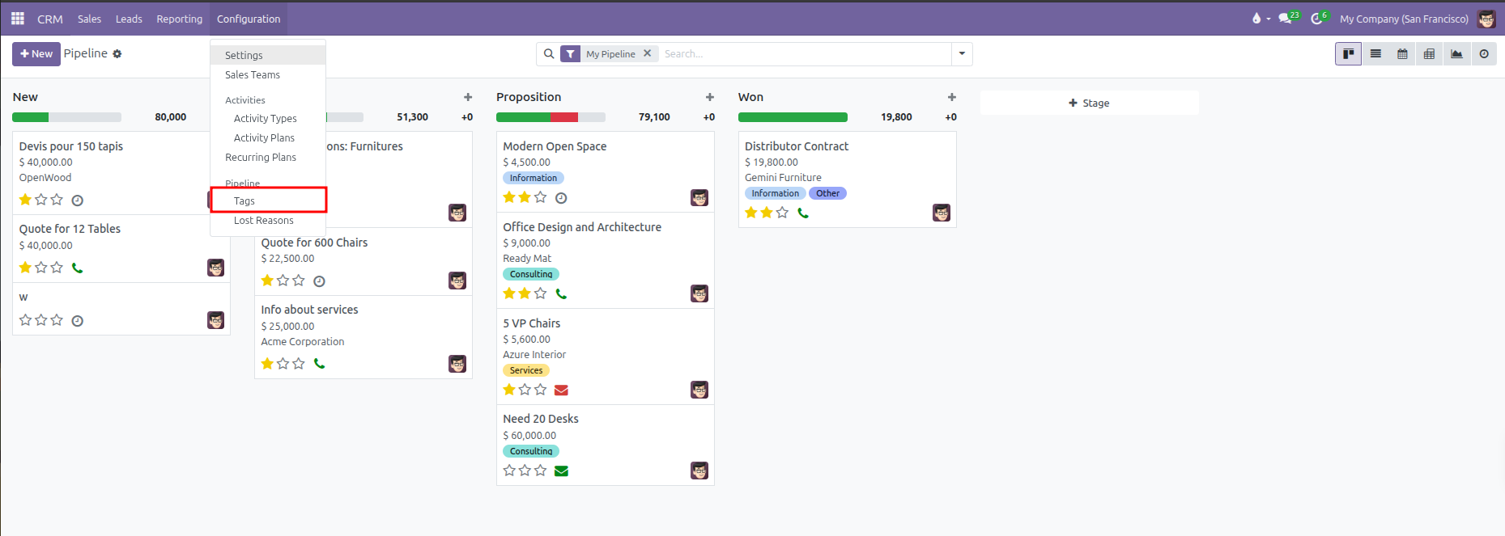The width and height of the screenshot is (1505, 536).
Task: Select Settings in Configuration menu
Action: pyautogui.click(x=268, y=55)
